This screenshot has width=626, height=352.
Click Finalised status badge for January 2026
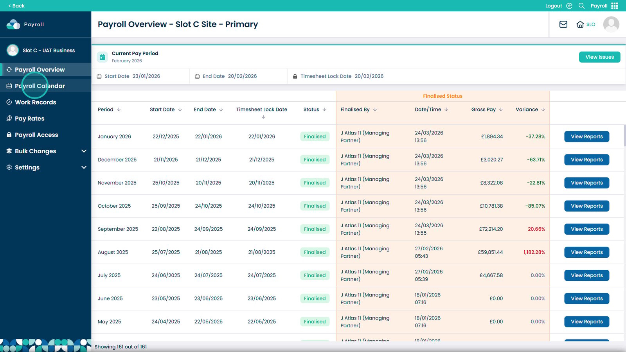[x=315, y=136]
